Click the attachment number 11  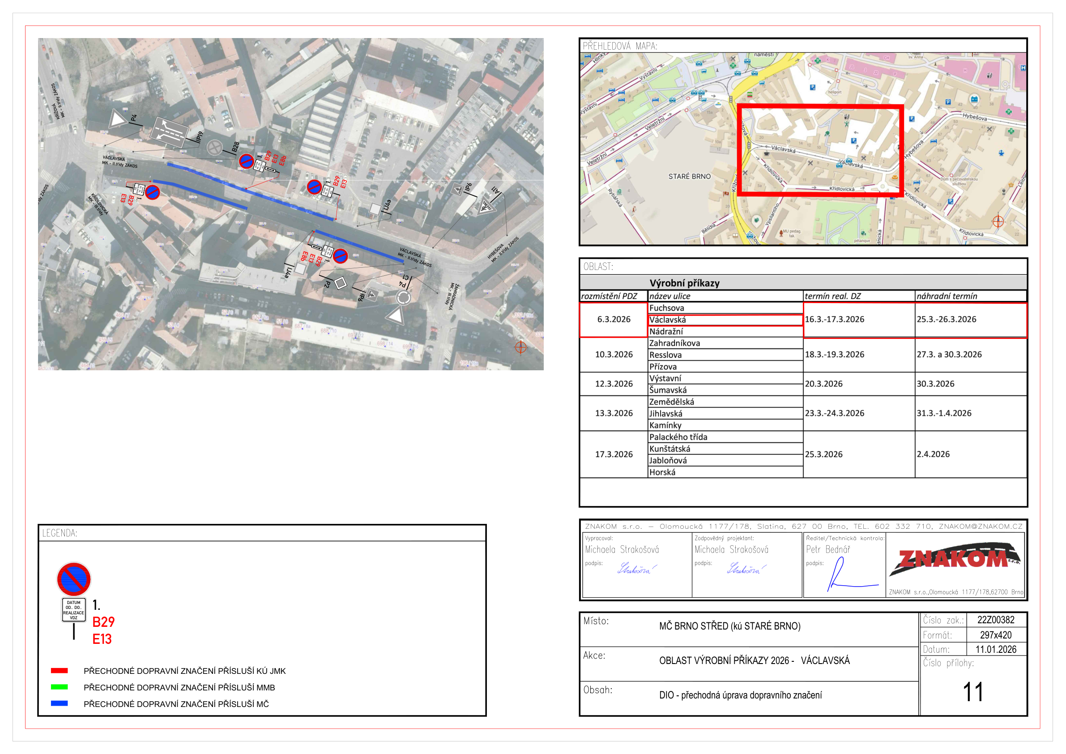[x=973, y=692]
